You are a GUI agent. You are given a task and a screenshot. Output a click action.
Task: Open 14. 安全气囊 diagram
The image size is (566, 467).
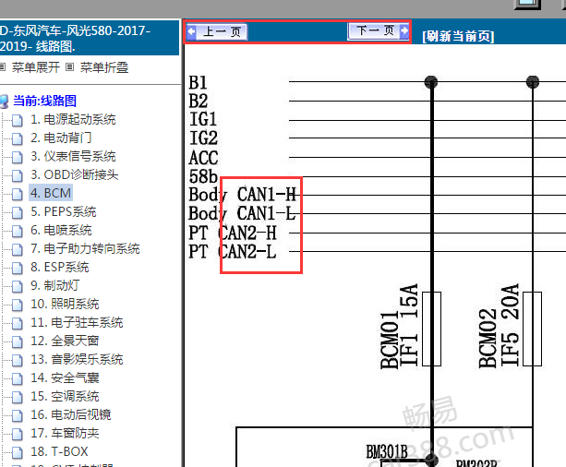65,377
